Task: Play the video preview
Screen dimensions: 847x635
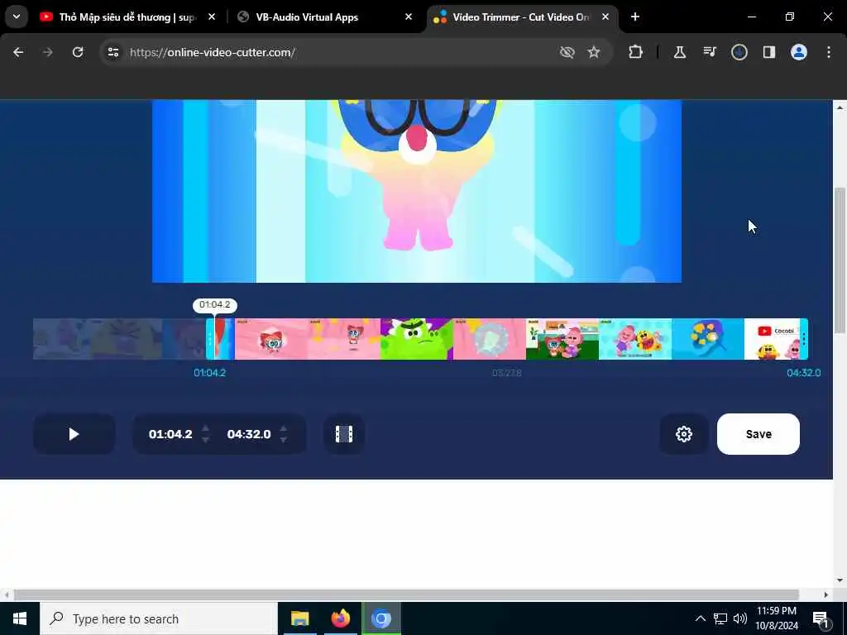Action: (74, 434)
